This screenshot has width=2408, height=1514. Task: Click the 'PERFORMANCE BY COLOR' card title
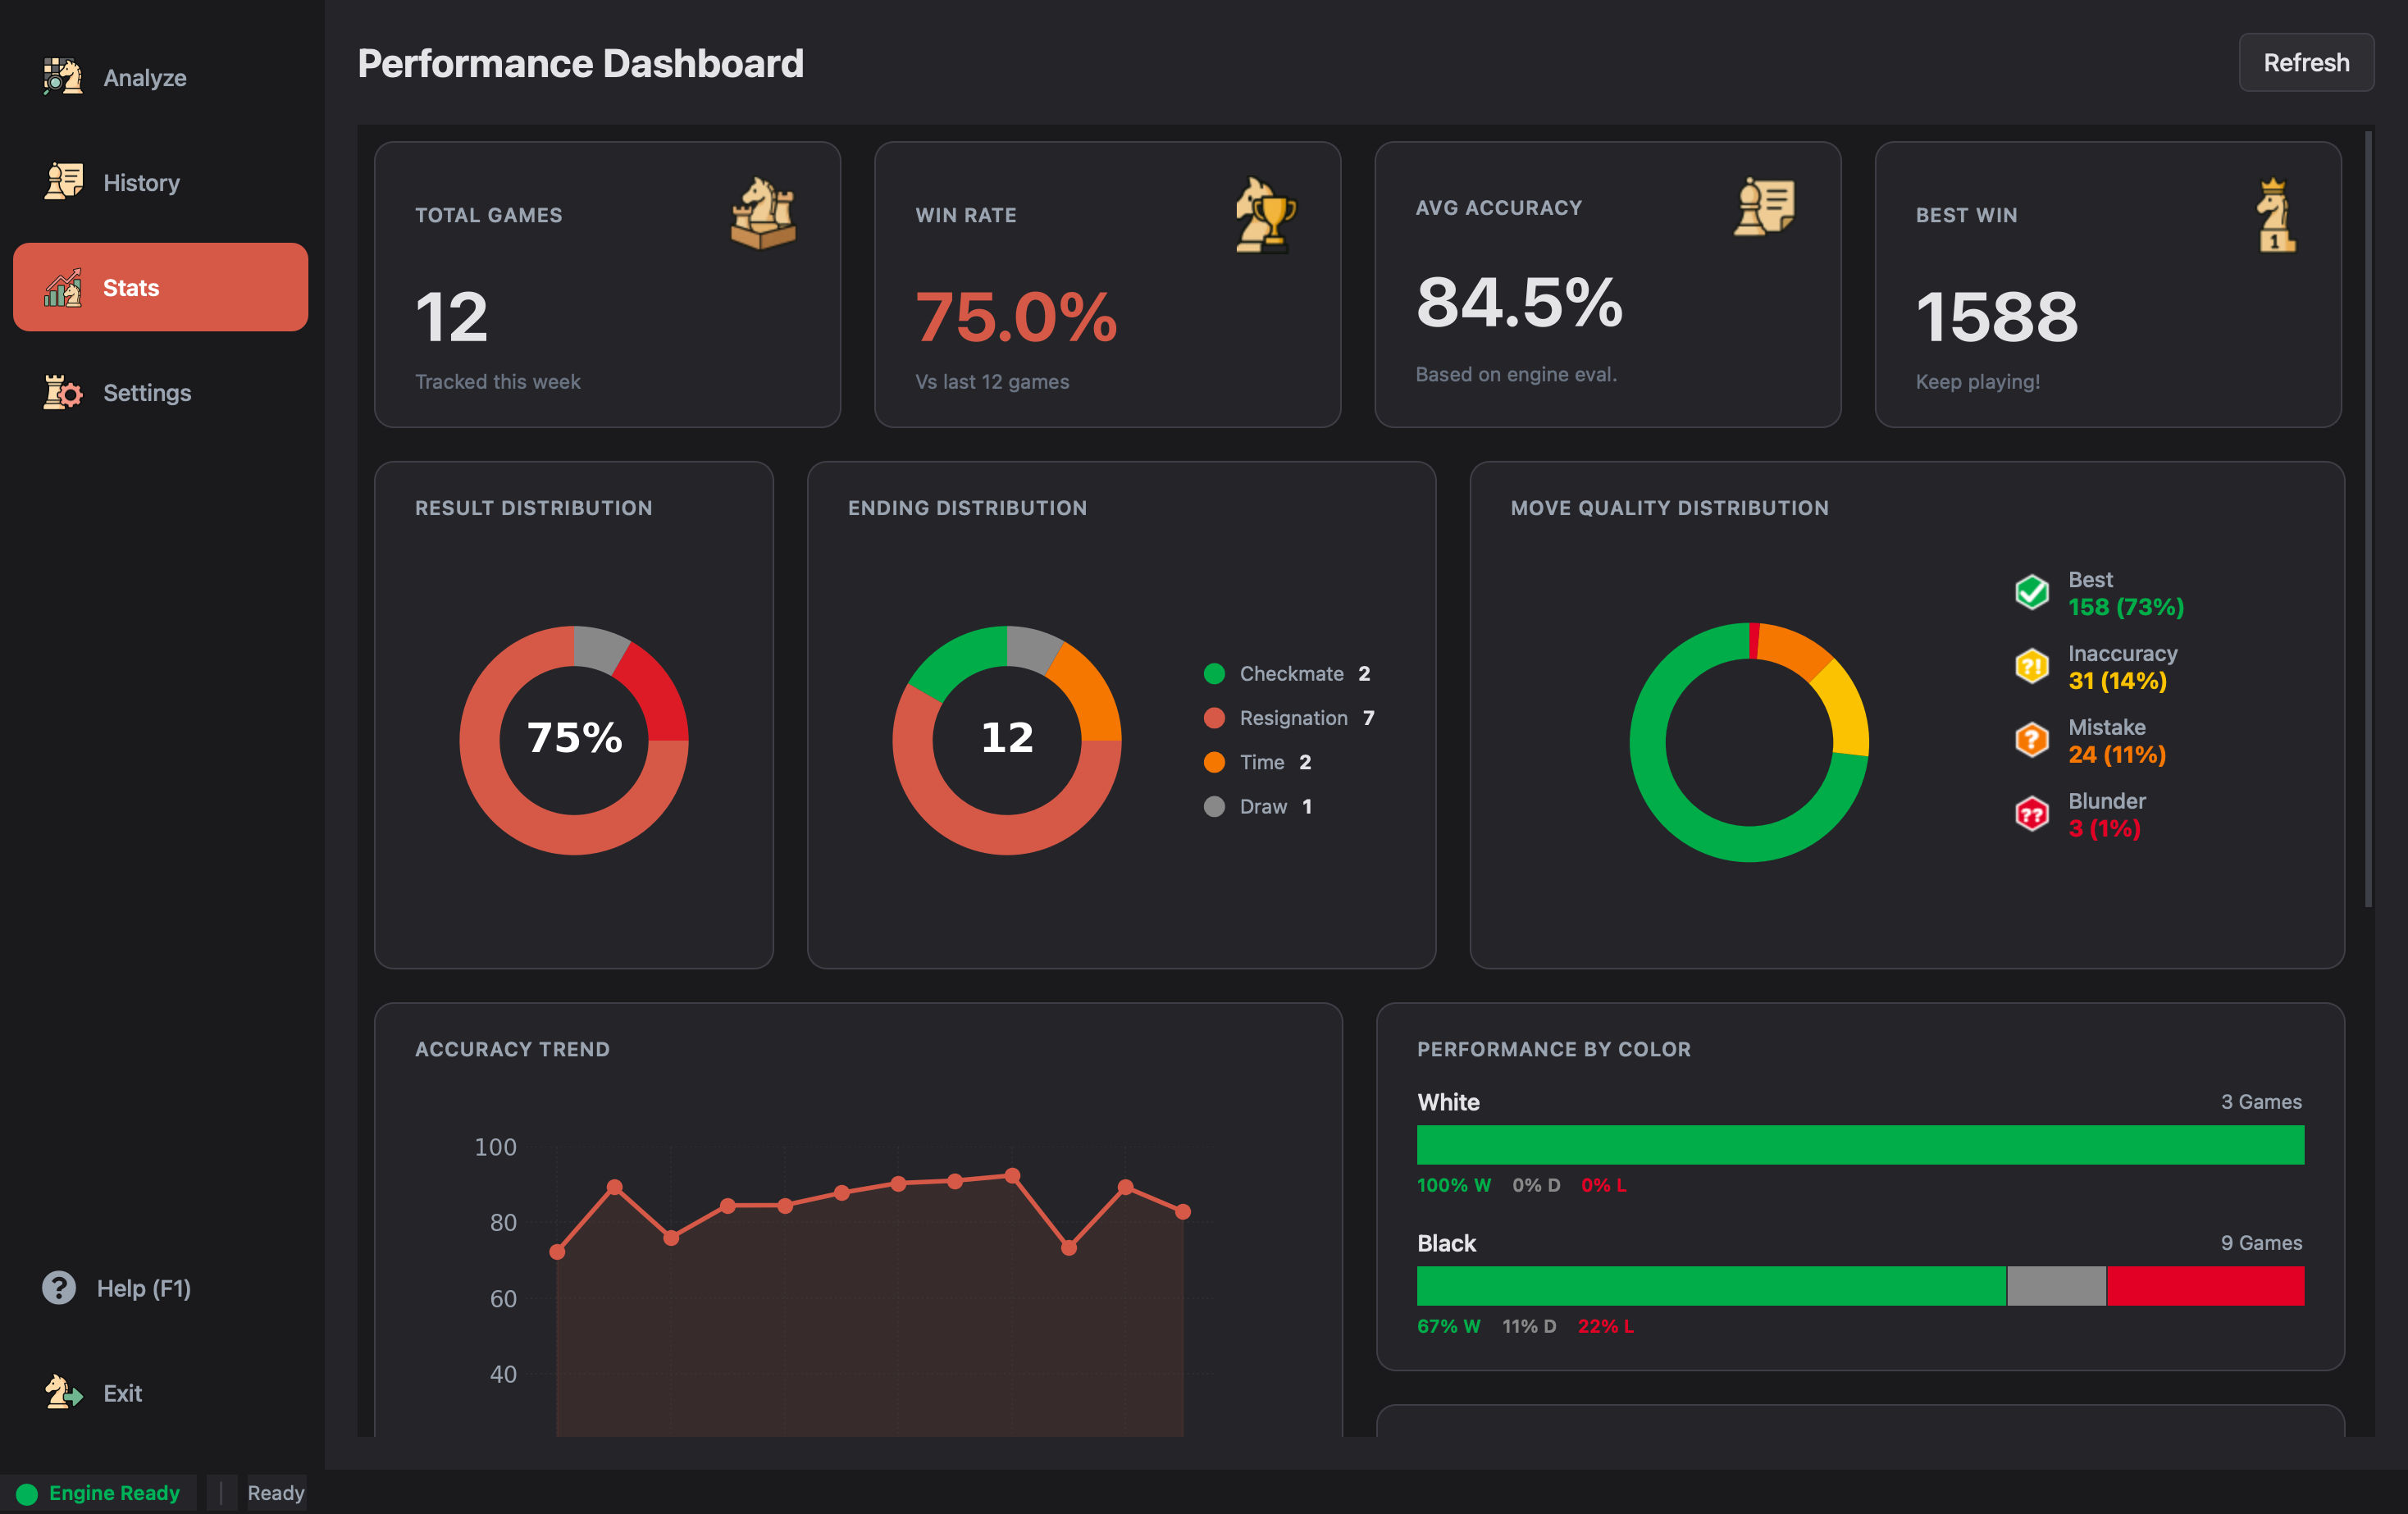click(1554, 1049)
